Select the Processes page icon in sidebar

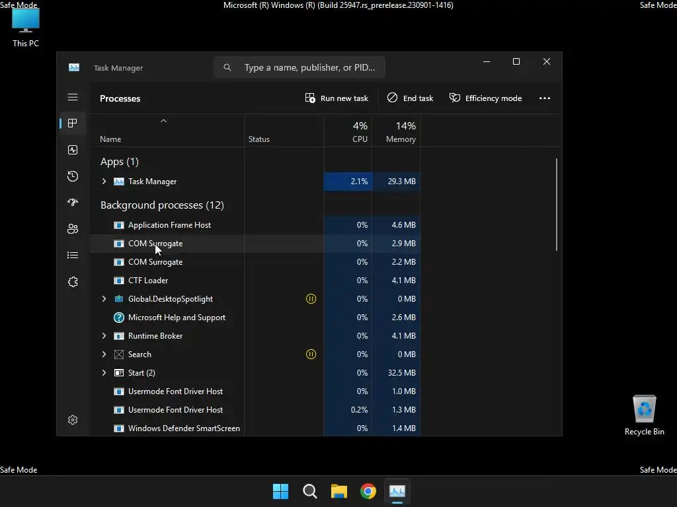(x=73, y=123)
